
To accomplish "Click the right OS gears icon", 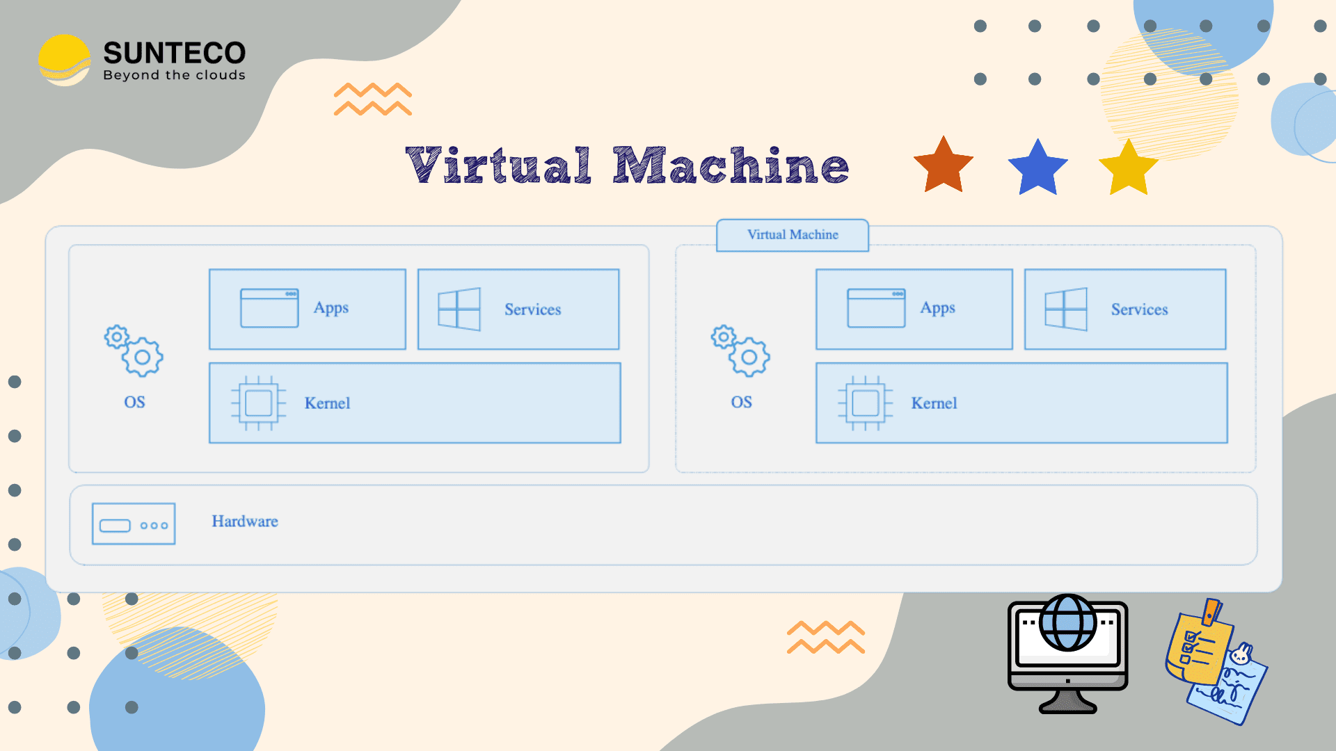I will [740, 351].
